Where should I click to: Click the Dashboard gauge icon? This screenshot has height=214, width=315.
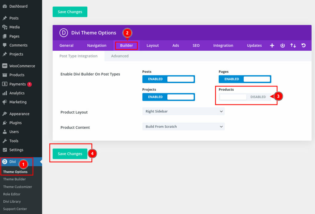tap(5, 6)
